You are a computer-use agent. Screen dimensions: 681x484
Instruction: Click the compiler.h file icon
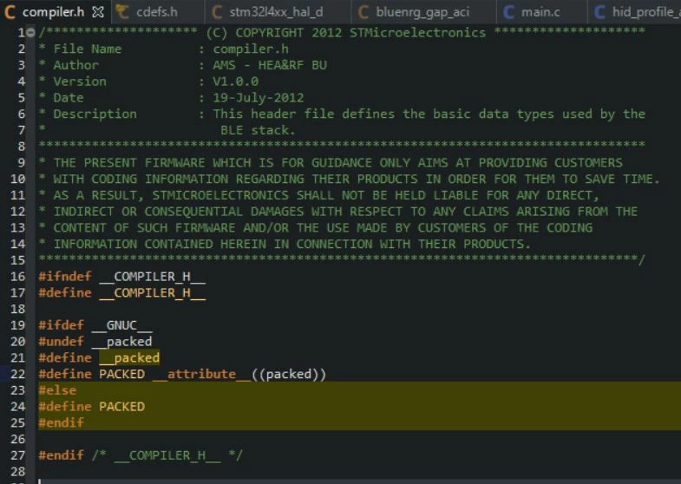[10, 12]
